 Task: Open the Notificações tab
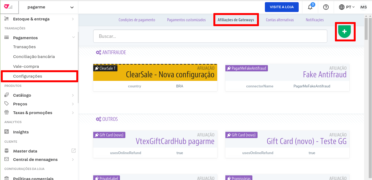314,20
